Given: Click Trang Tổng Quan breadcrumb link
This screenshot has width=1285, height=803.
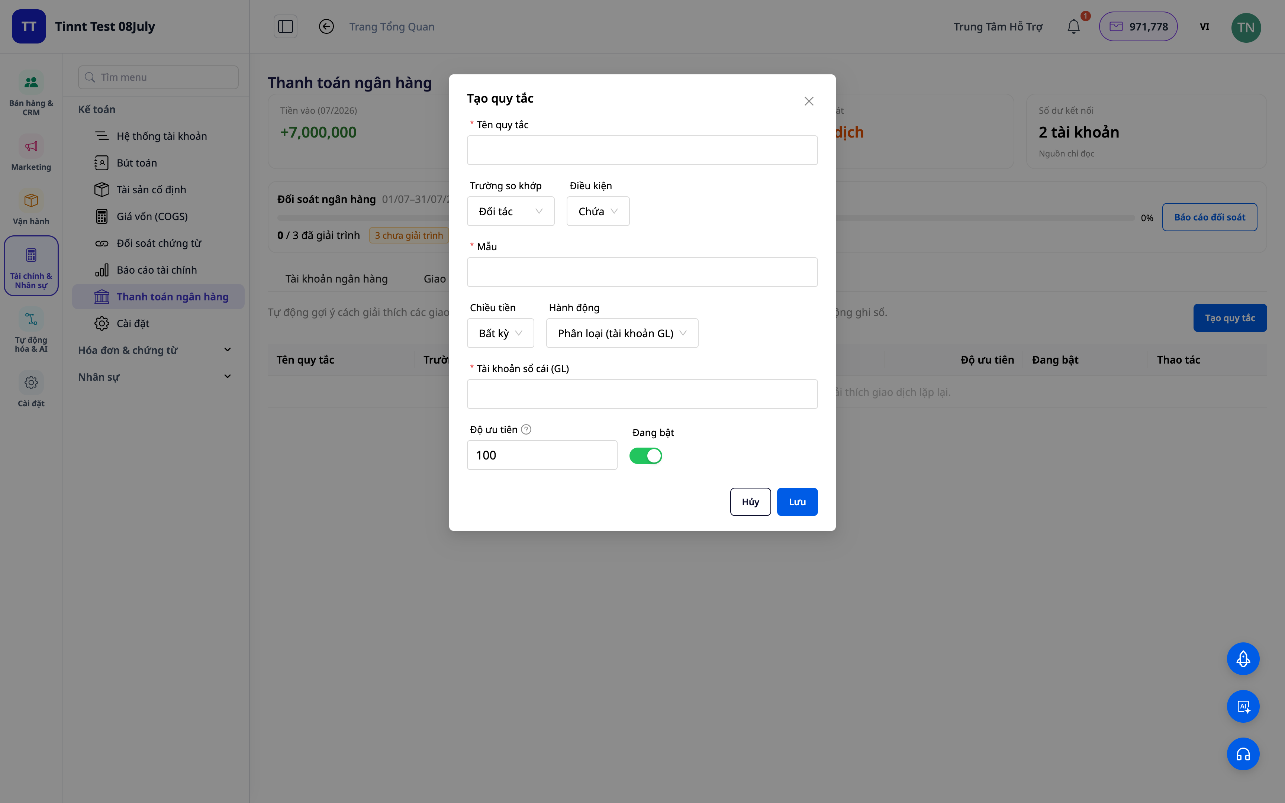Looking at the screenshot, I should (x=392, y=26).
